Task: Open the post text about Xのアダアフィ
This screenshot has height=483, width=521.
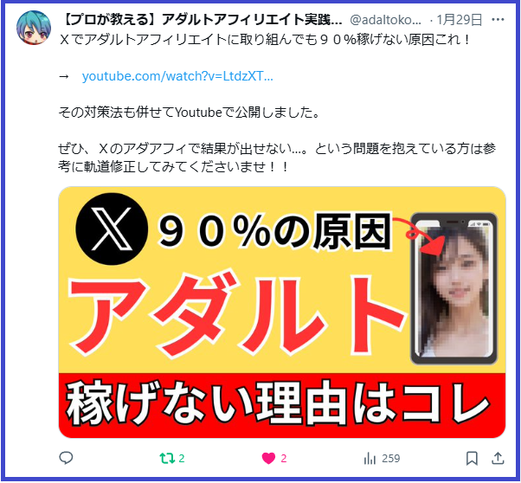Action: coord(277,158)
